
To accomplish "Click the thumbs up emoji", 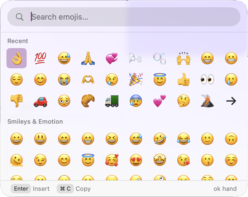I will coord(183,79).
